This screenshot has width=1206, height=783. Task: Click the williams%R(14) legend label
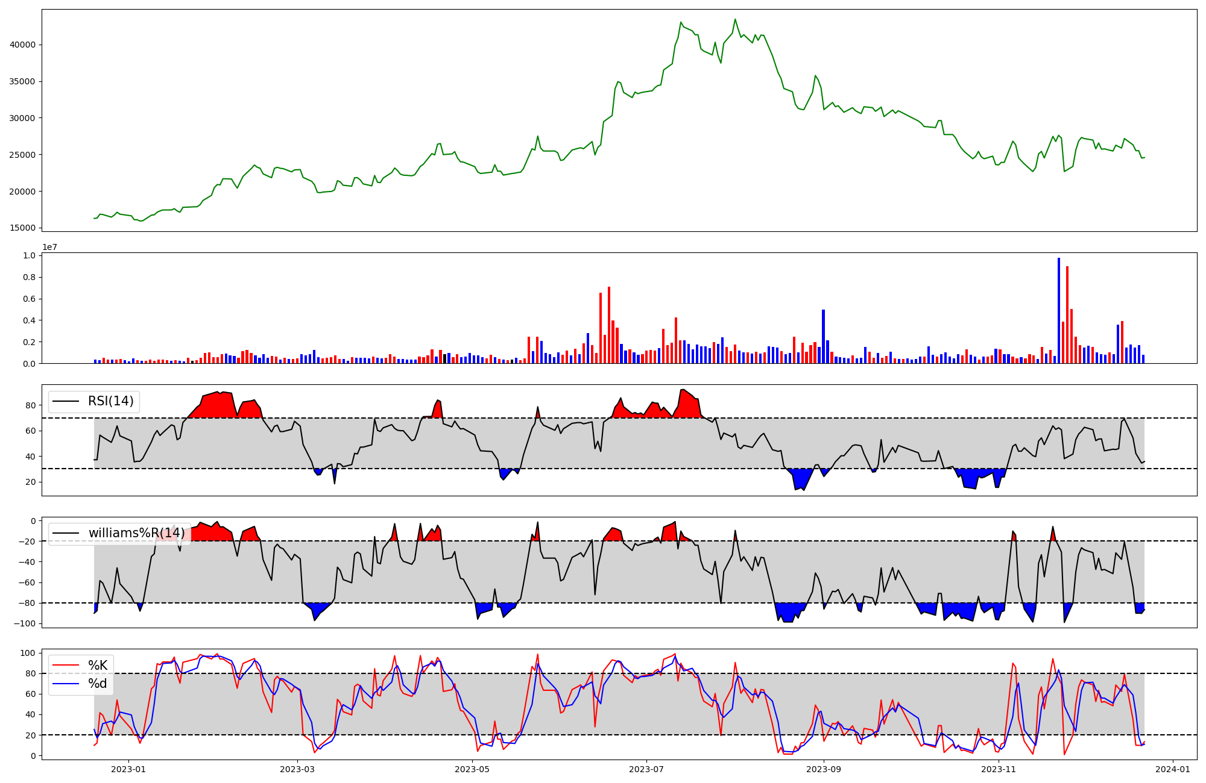[136, 533]
